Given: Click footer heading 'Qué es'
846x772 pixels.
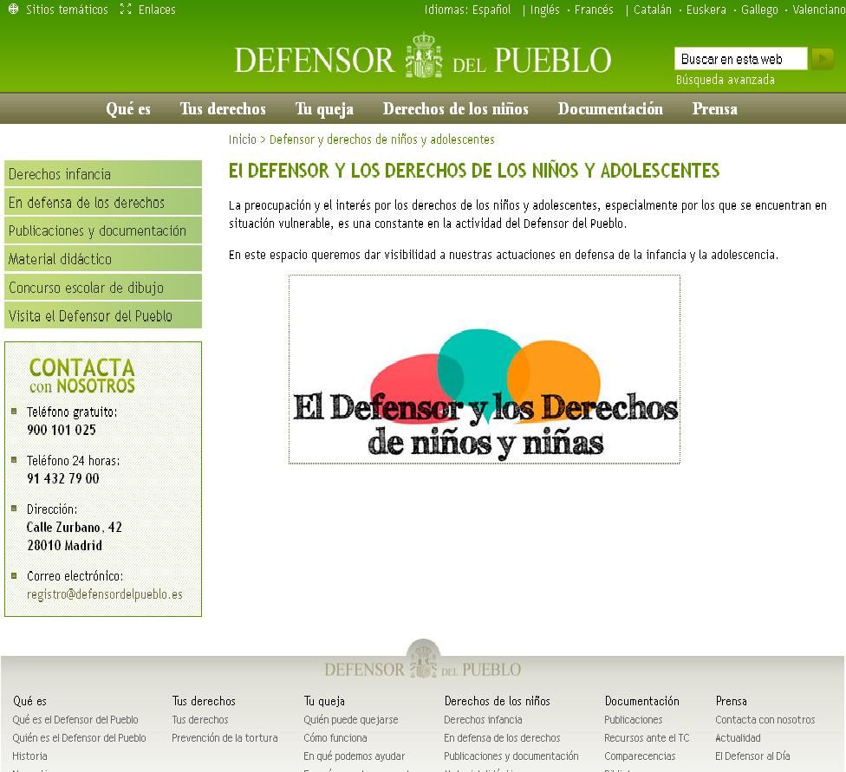Looking at the screenshot, I should tap(29, 701).
